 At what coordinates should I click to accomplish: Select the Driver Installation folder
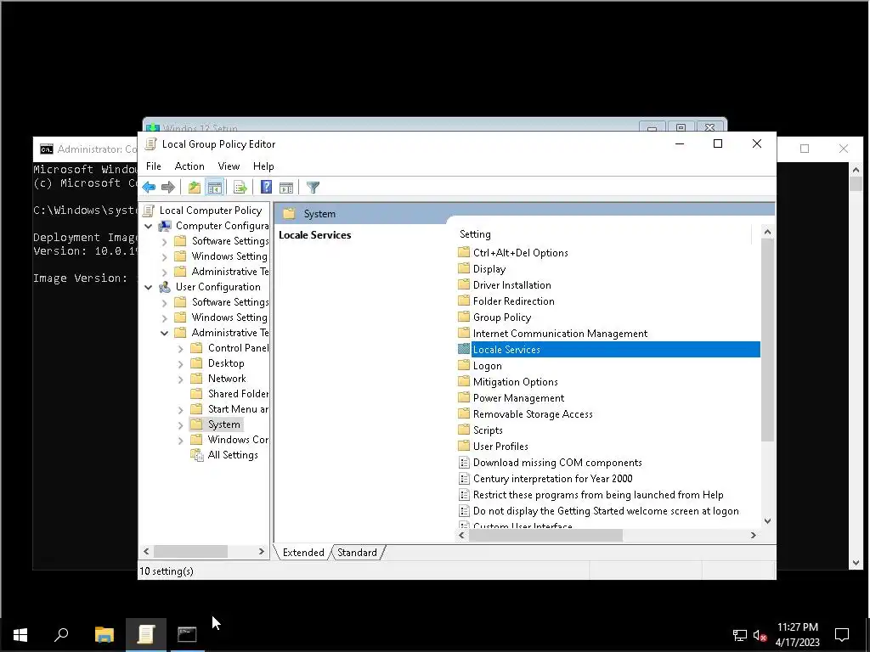511,285
